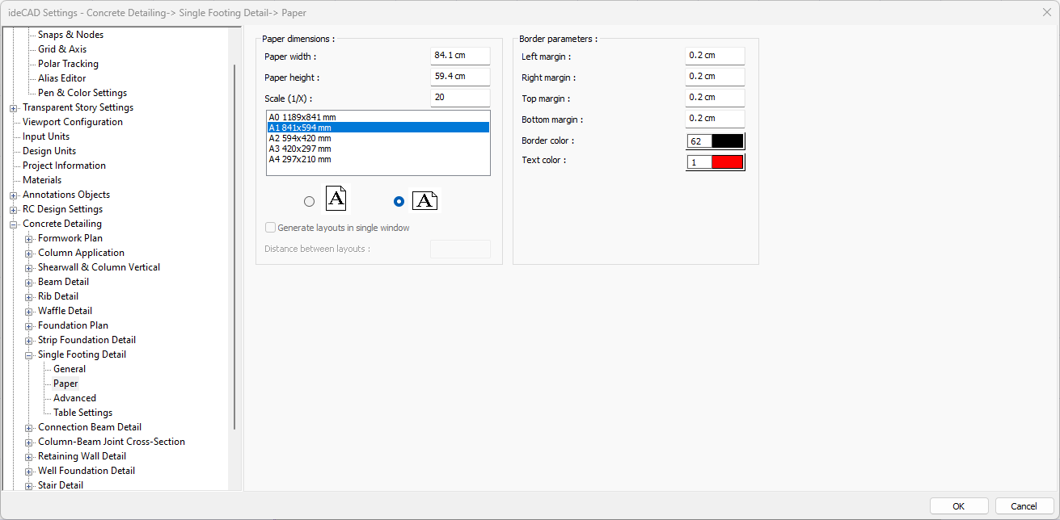Viewport: 1060px width, 520px height.
Task: Select the landscape orientation radio button
Action: tap(399, 202)
